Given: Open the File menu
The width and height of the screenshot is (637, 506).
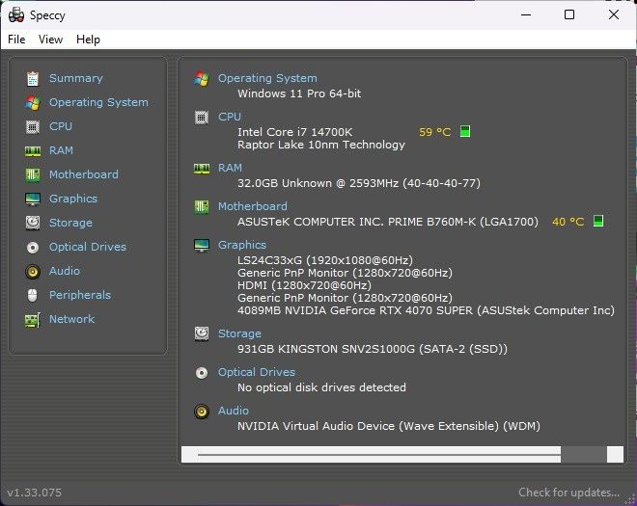Looking at the screenshot, I should (x=16, y=40).
